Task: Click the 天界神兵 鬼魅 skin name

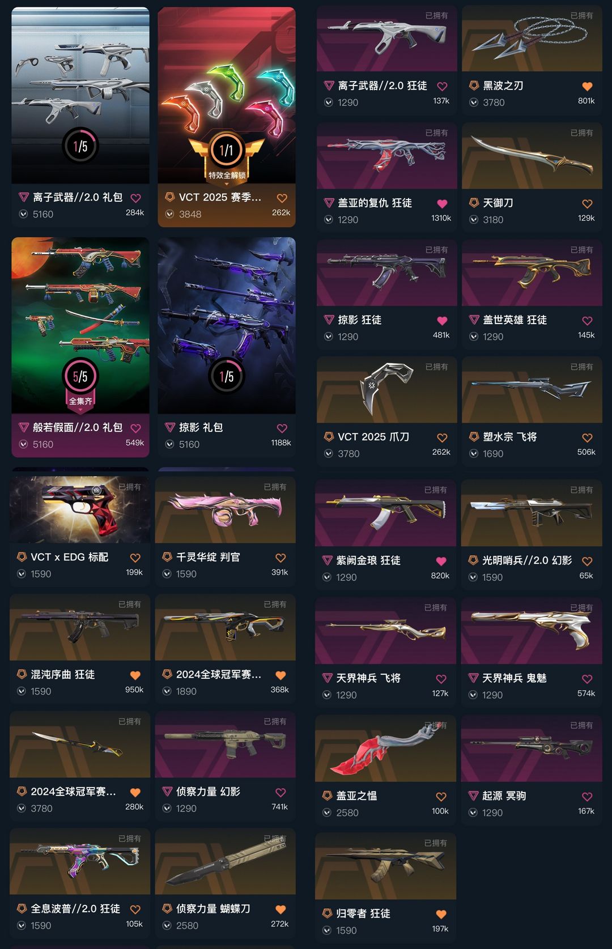Action: pyautogui.click(x=514, y=678)
